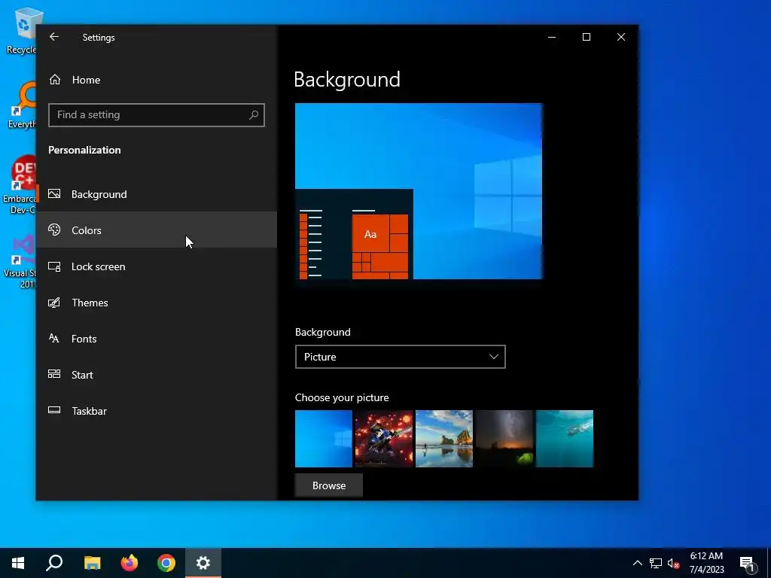Screen dimensions: 771x578
Task: Minimize the Settings window
Action: tap(552, 37)
